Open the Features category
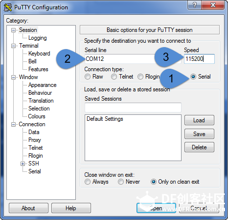The height and width of the screenshot is (220, 228). (38, 69)
